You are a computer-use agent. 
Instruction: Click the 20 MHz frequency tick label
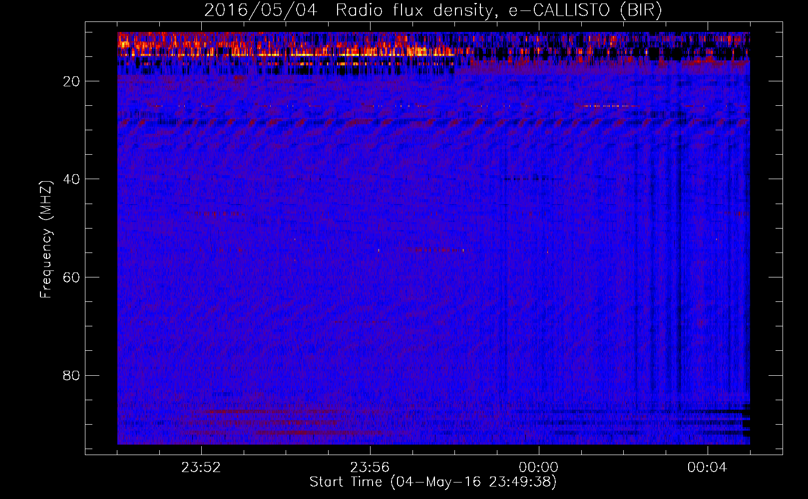(72, 81)
